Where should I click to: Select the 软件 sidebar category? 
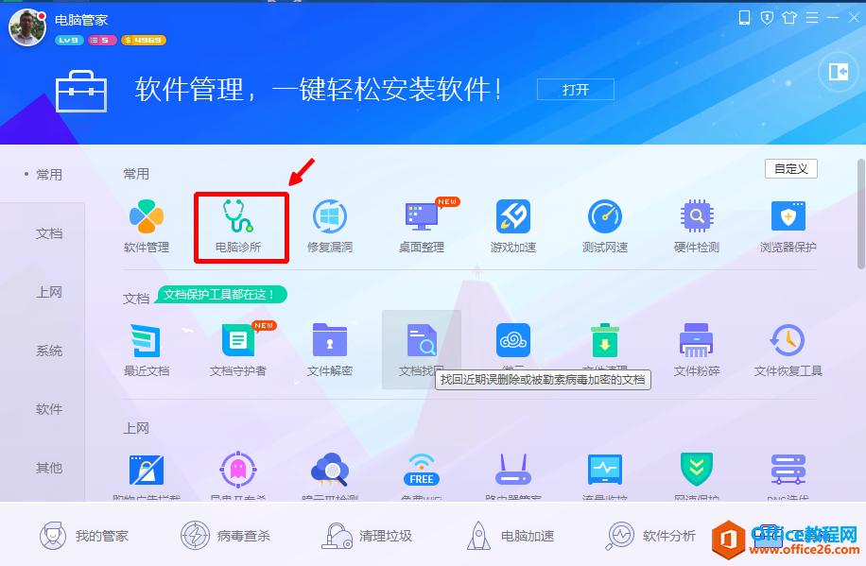pyautogui.click(x=48, y=409)
